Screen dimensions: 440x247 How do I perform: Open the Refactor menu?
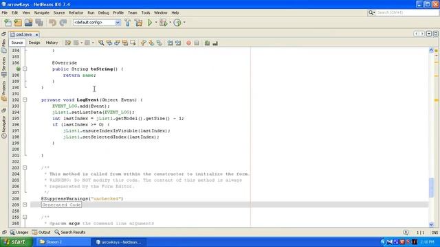(x=76, y=13)
